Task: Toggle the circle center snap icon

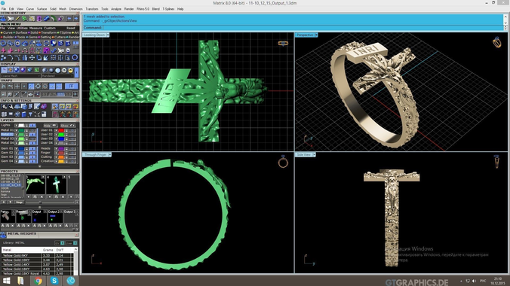Action: [45, 86]
